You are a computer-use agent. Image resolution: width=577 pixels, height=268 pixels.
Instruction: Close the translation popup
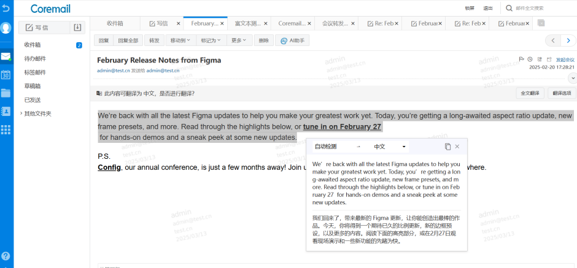457,147
